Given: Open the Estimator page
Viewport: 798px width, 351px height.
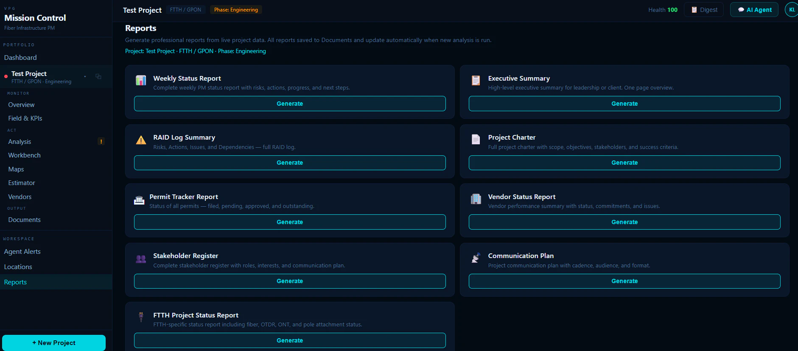Looking at the screenshot, I should coord(22,183).
